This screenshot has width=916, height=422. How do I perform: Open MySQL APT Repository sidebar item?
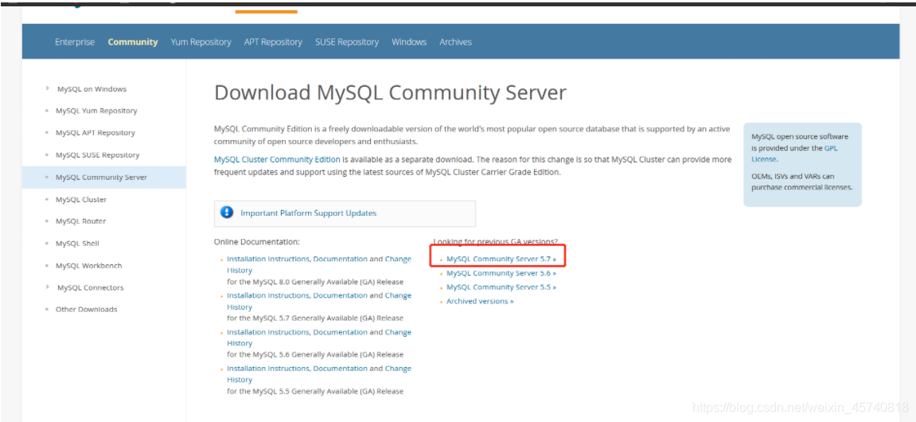click(x=95, y=133)
